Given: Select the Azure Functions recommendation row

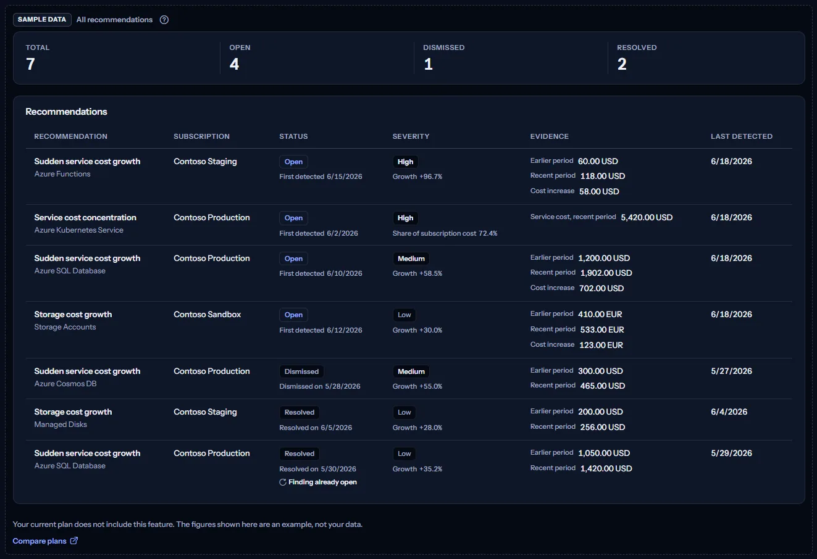Looking at the screenshot, I should [x=409, y=176].
